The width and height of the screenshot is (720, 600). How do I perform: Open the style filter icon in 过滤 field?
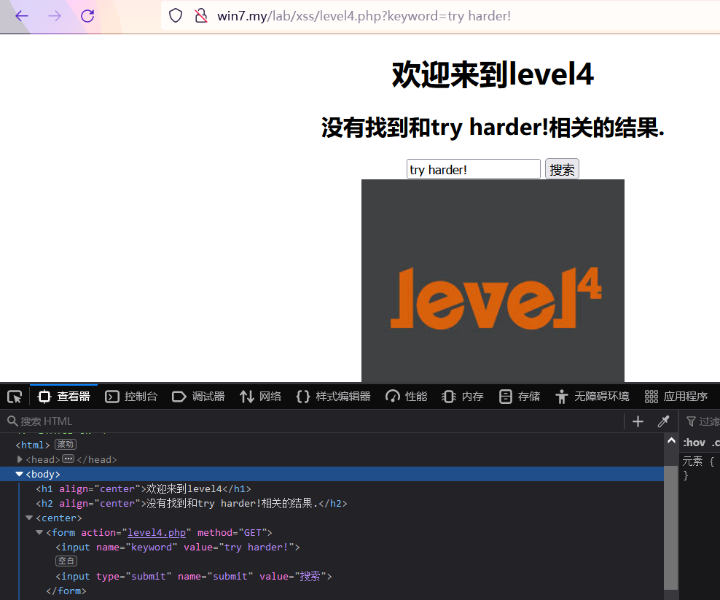692,421
